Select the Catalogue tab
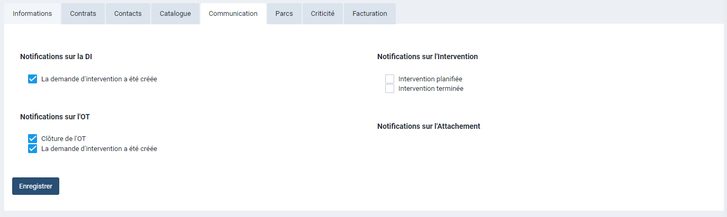The image size is (727, 217). (x=175, y=14)
